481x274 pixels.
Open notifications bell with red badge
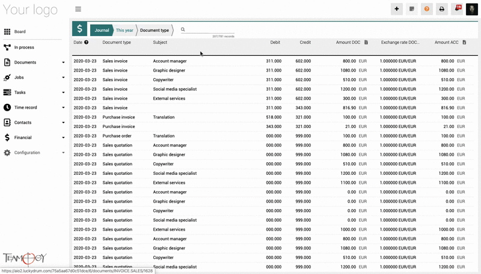(457, 9)
